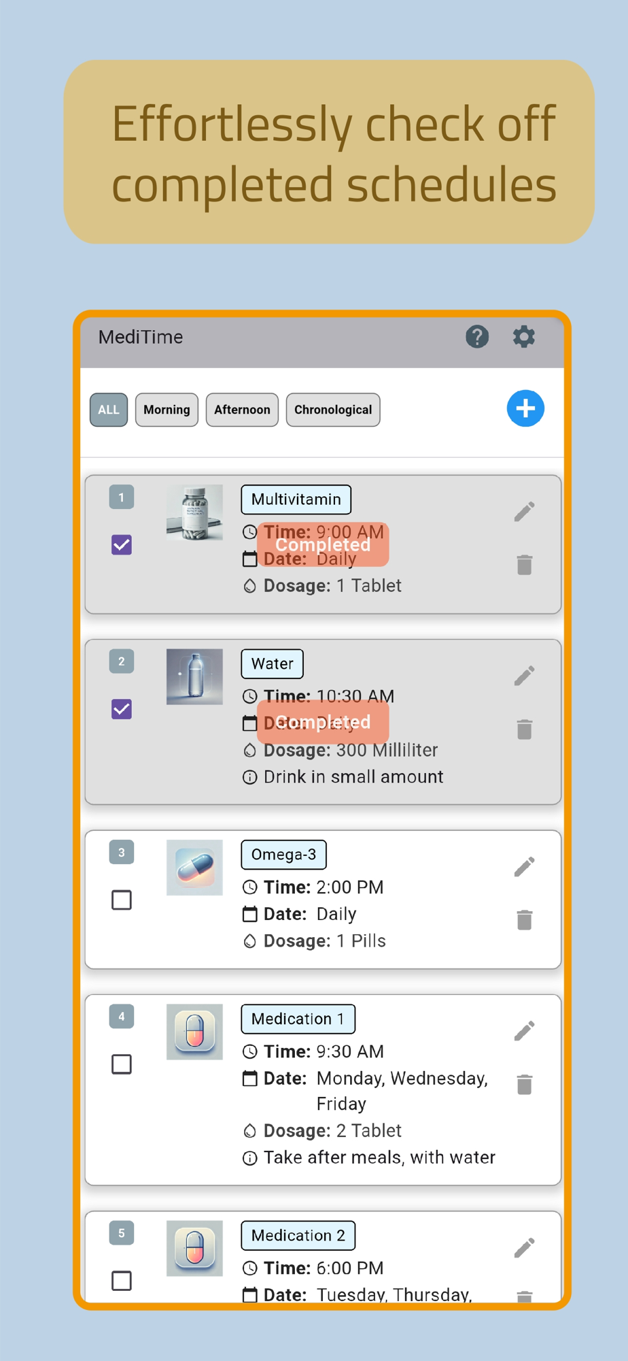Click the Medication 1 name label
Image resolution: width=628 pixels, height=1361 pixels.
(x=298, y=1019)
